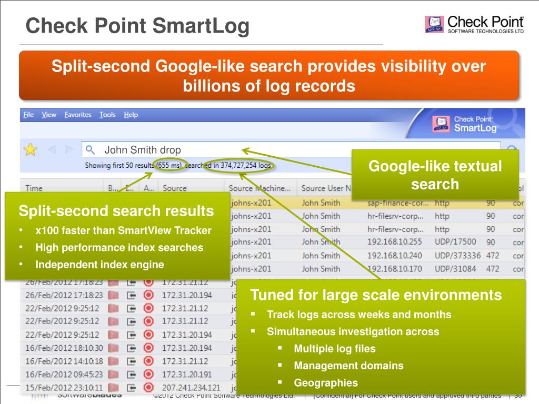Select the log row dated 16/Feb/2012 09:45:23
Viewport: 539px width, 404px height.
129,375
